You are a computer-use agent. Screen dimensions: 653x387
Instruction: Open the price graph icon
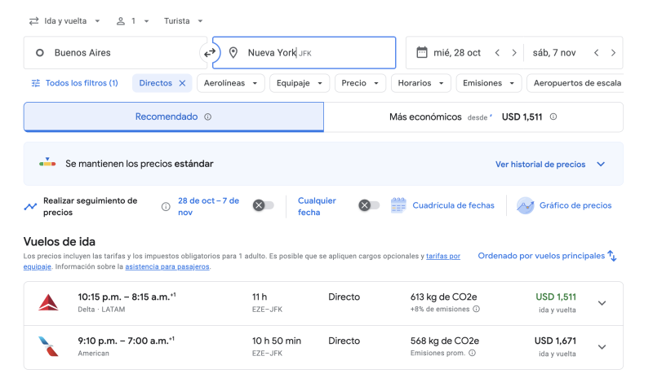pos(525,205)
